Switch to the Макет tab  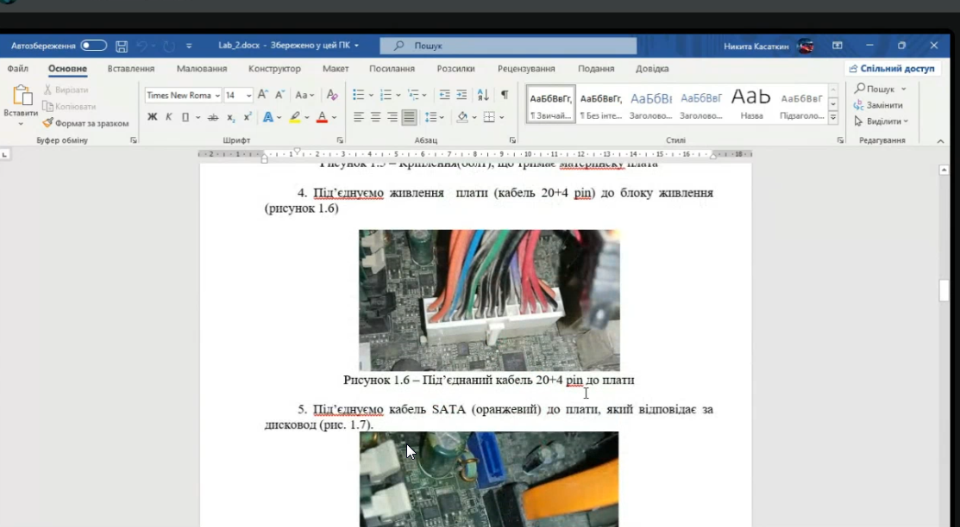coord(336,69)
